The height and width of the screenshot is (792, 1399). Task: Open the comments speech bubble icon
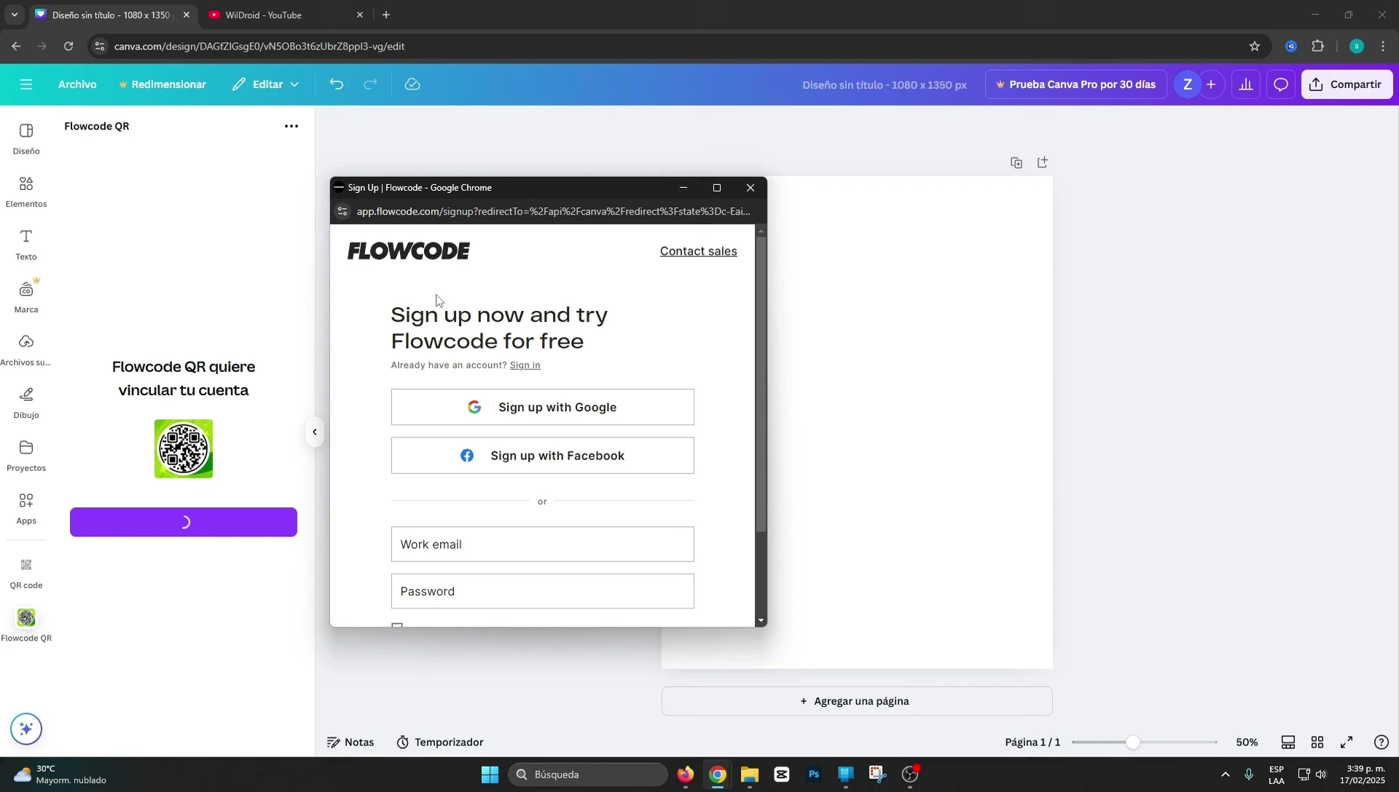tap(1280, 84)
